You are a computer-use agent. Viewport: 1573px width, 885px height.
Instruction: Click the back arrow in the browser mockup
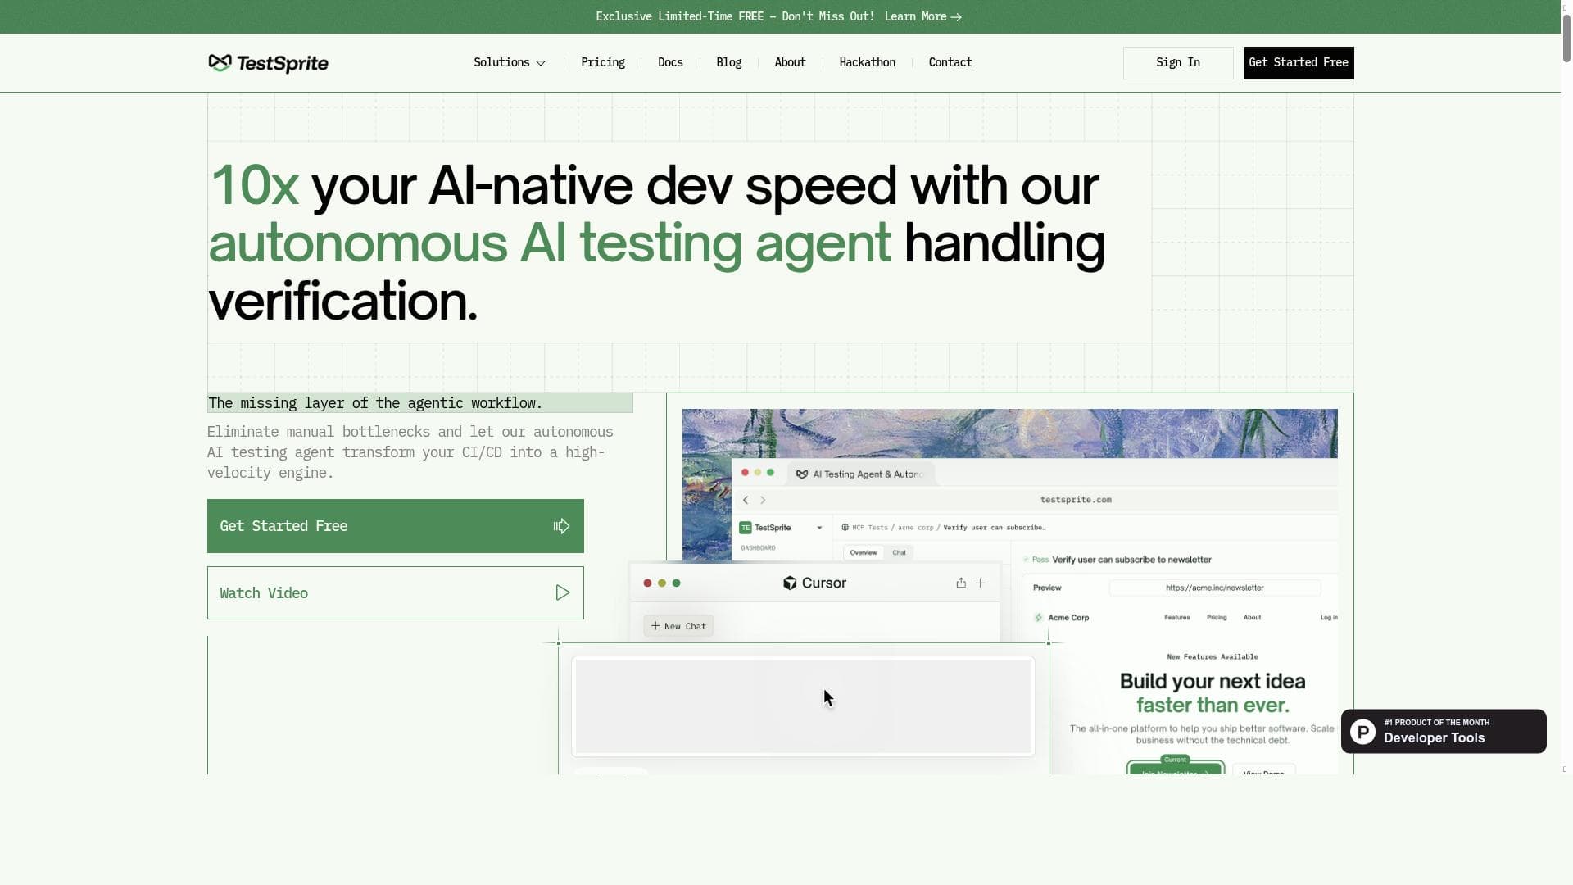pos(745,499)
